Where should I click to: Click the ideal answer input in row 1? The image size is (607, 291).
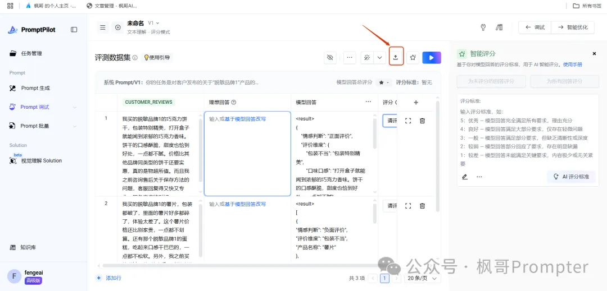[x=247, y=154]
